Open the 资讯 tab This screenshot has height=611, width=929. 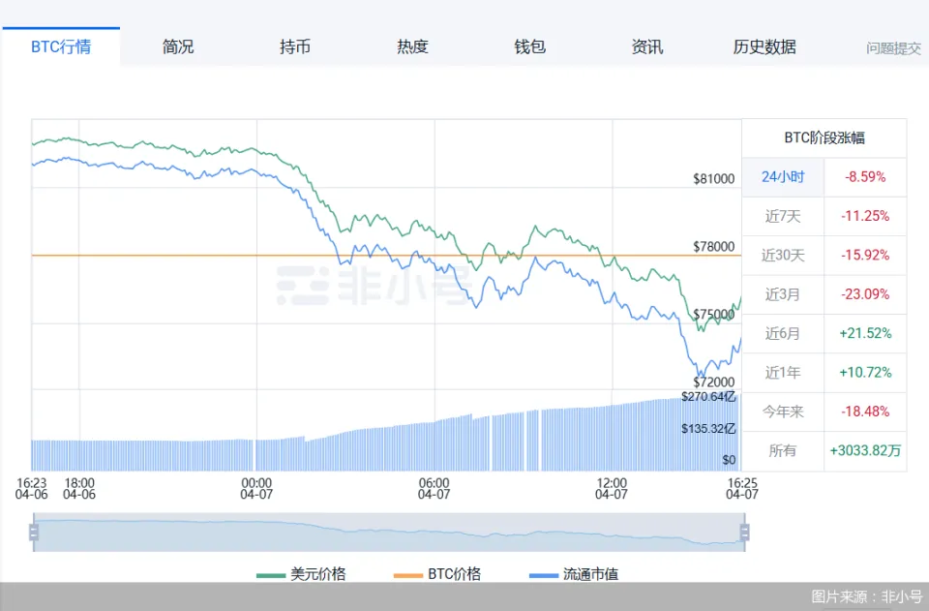point(647,46)
